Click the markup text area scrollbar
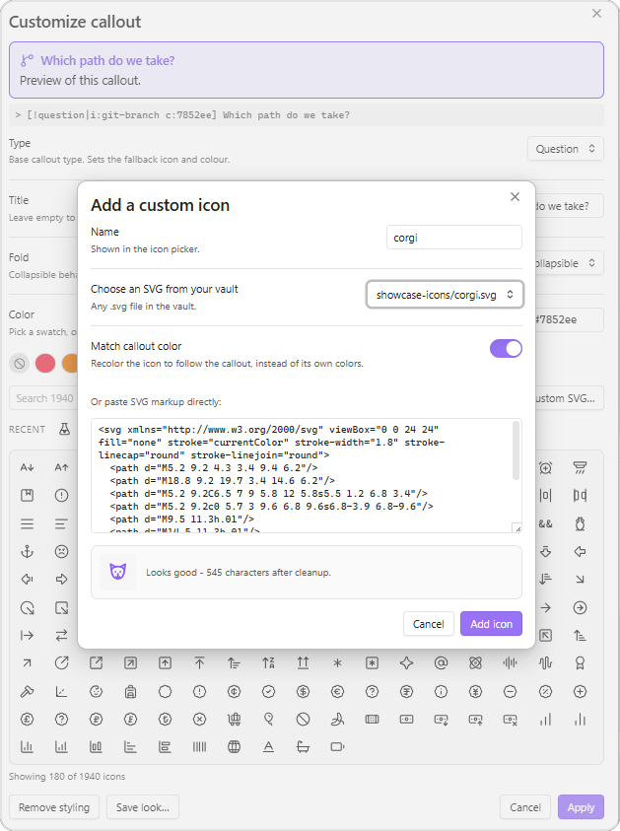Screen dimensions: 620x831 [516, 450]
